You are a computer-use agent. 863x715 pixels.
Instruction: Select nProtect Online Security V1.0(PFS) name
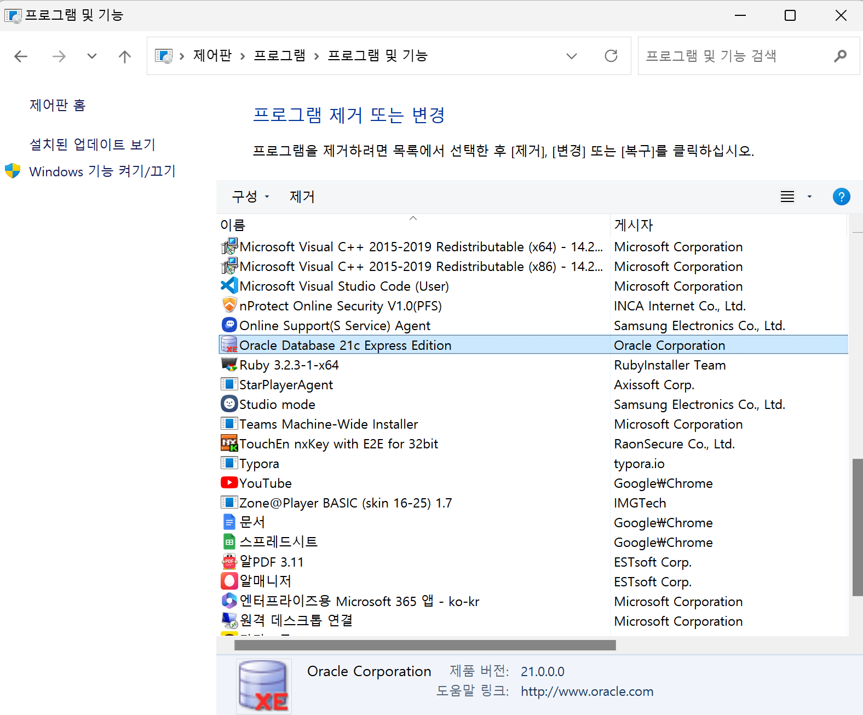click(341, 306)
